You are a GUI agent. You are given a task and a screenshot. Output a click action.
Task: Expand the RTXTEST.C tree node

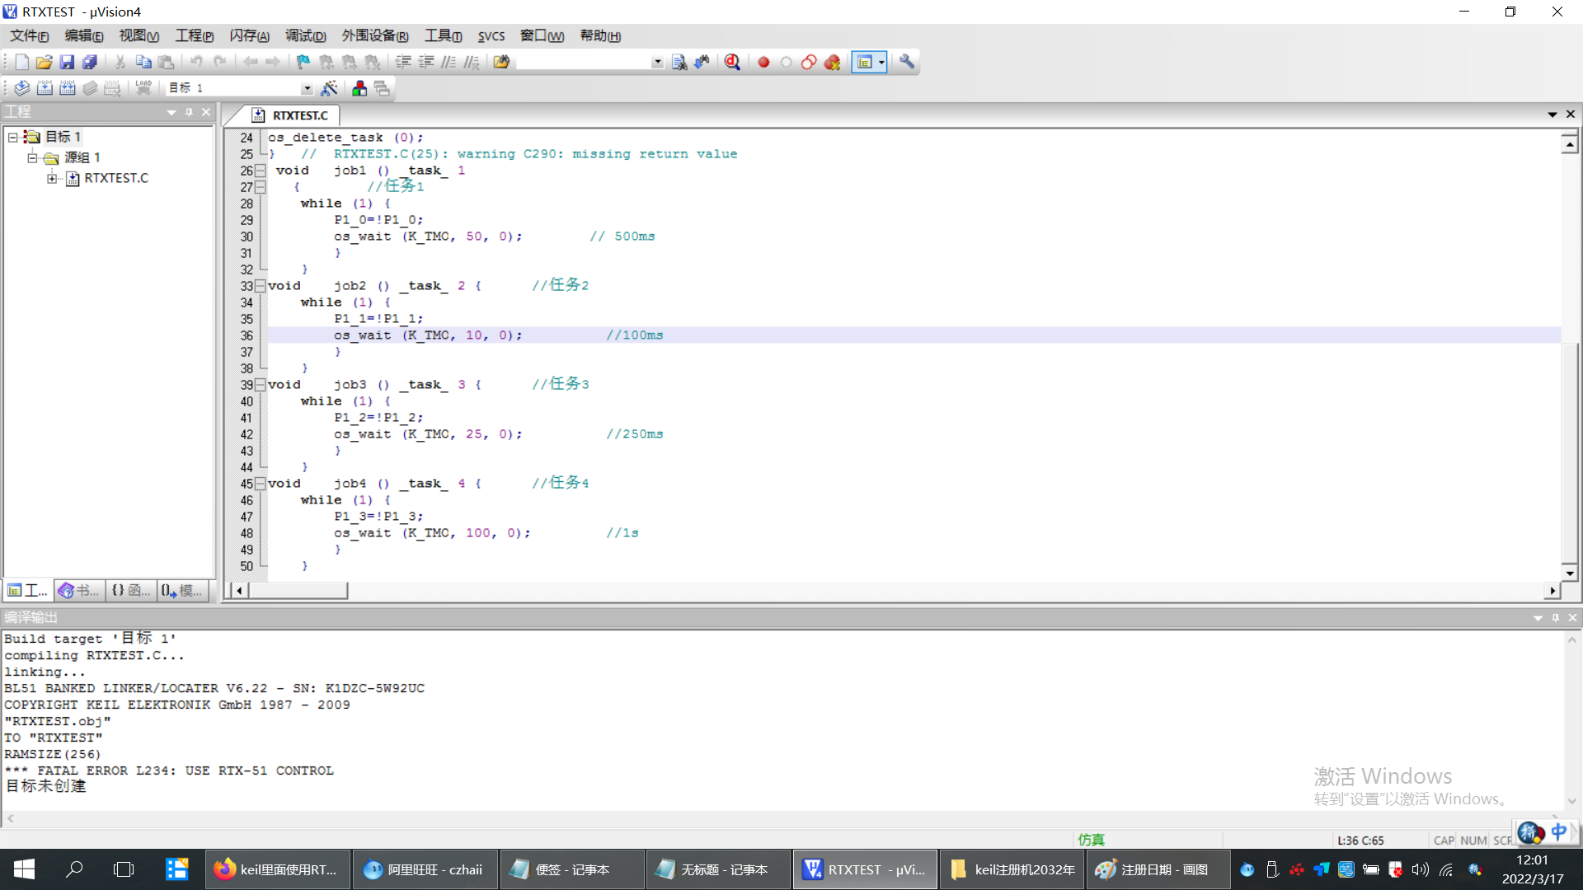(52, 178)
